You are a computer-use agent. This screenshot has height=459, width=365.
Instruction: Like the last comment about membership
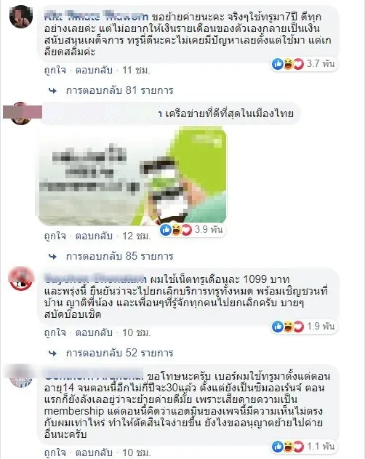[55, 453]
